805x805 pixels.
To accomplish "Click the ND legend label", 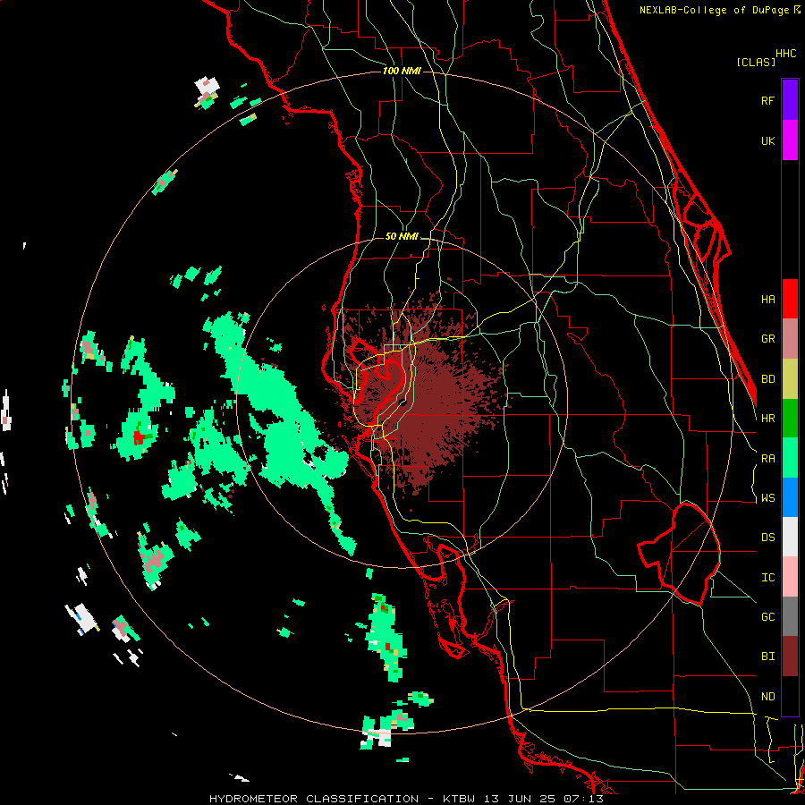I will click(768, 697).
